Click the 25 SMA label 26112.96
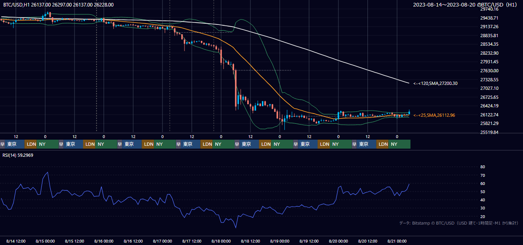The width and height of the screenshot is (523, 245). tap(434, 115)
